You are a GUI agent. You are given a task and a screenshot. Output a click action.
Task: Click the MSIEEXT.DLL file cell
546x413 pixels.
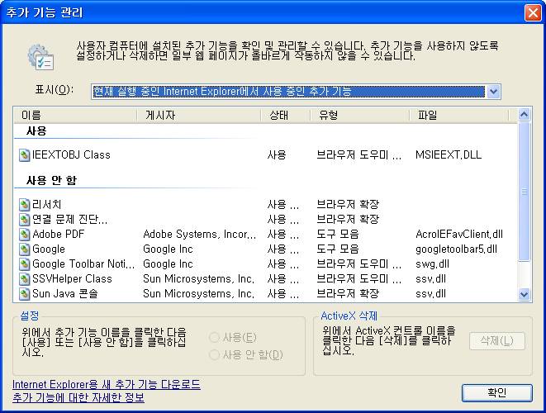pos(449,155)
